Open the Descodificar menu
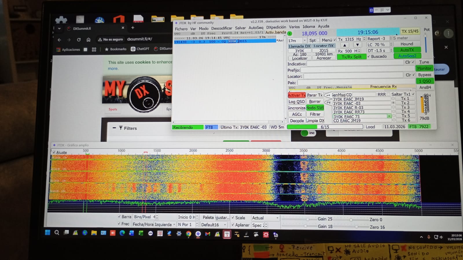This screenshot has width=463, height=260. click(222, 28)
